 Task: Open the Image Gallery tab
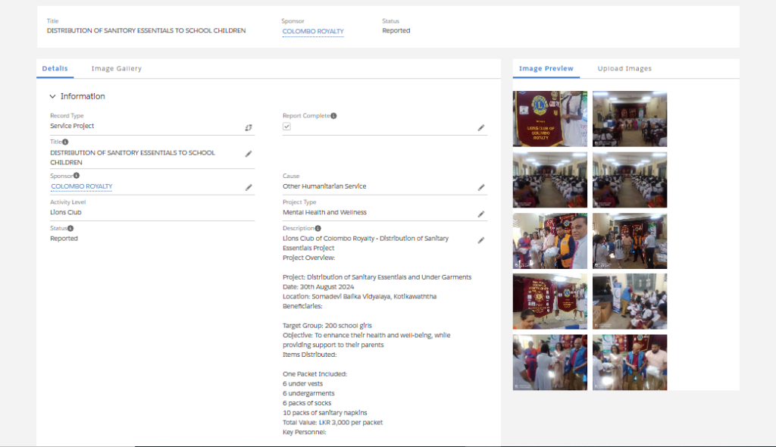point(116,68)
